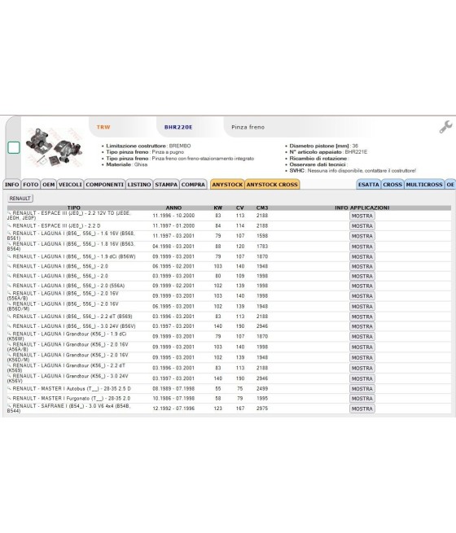This screenshot has height=533, width=456.
Task: Open the LISTINO tab
Action: tap(139, 184)
